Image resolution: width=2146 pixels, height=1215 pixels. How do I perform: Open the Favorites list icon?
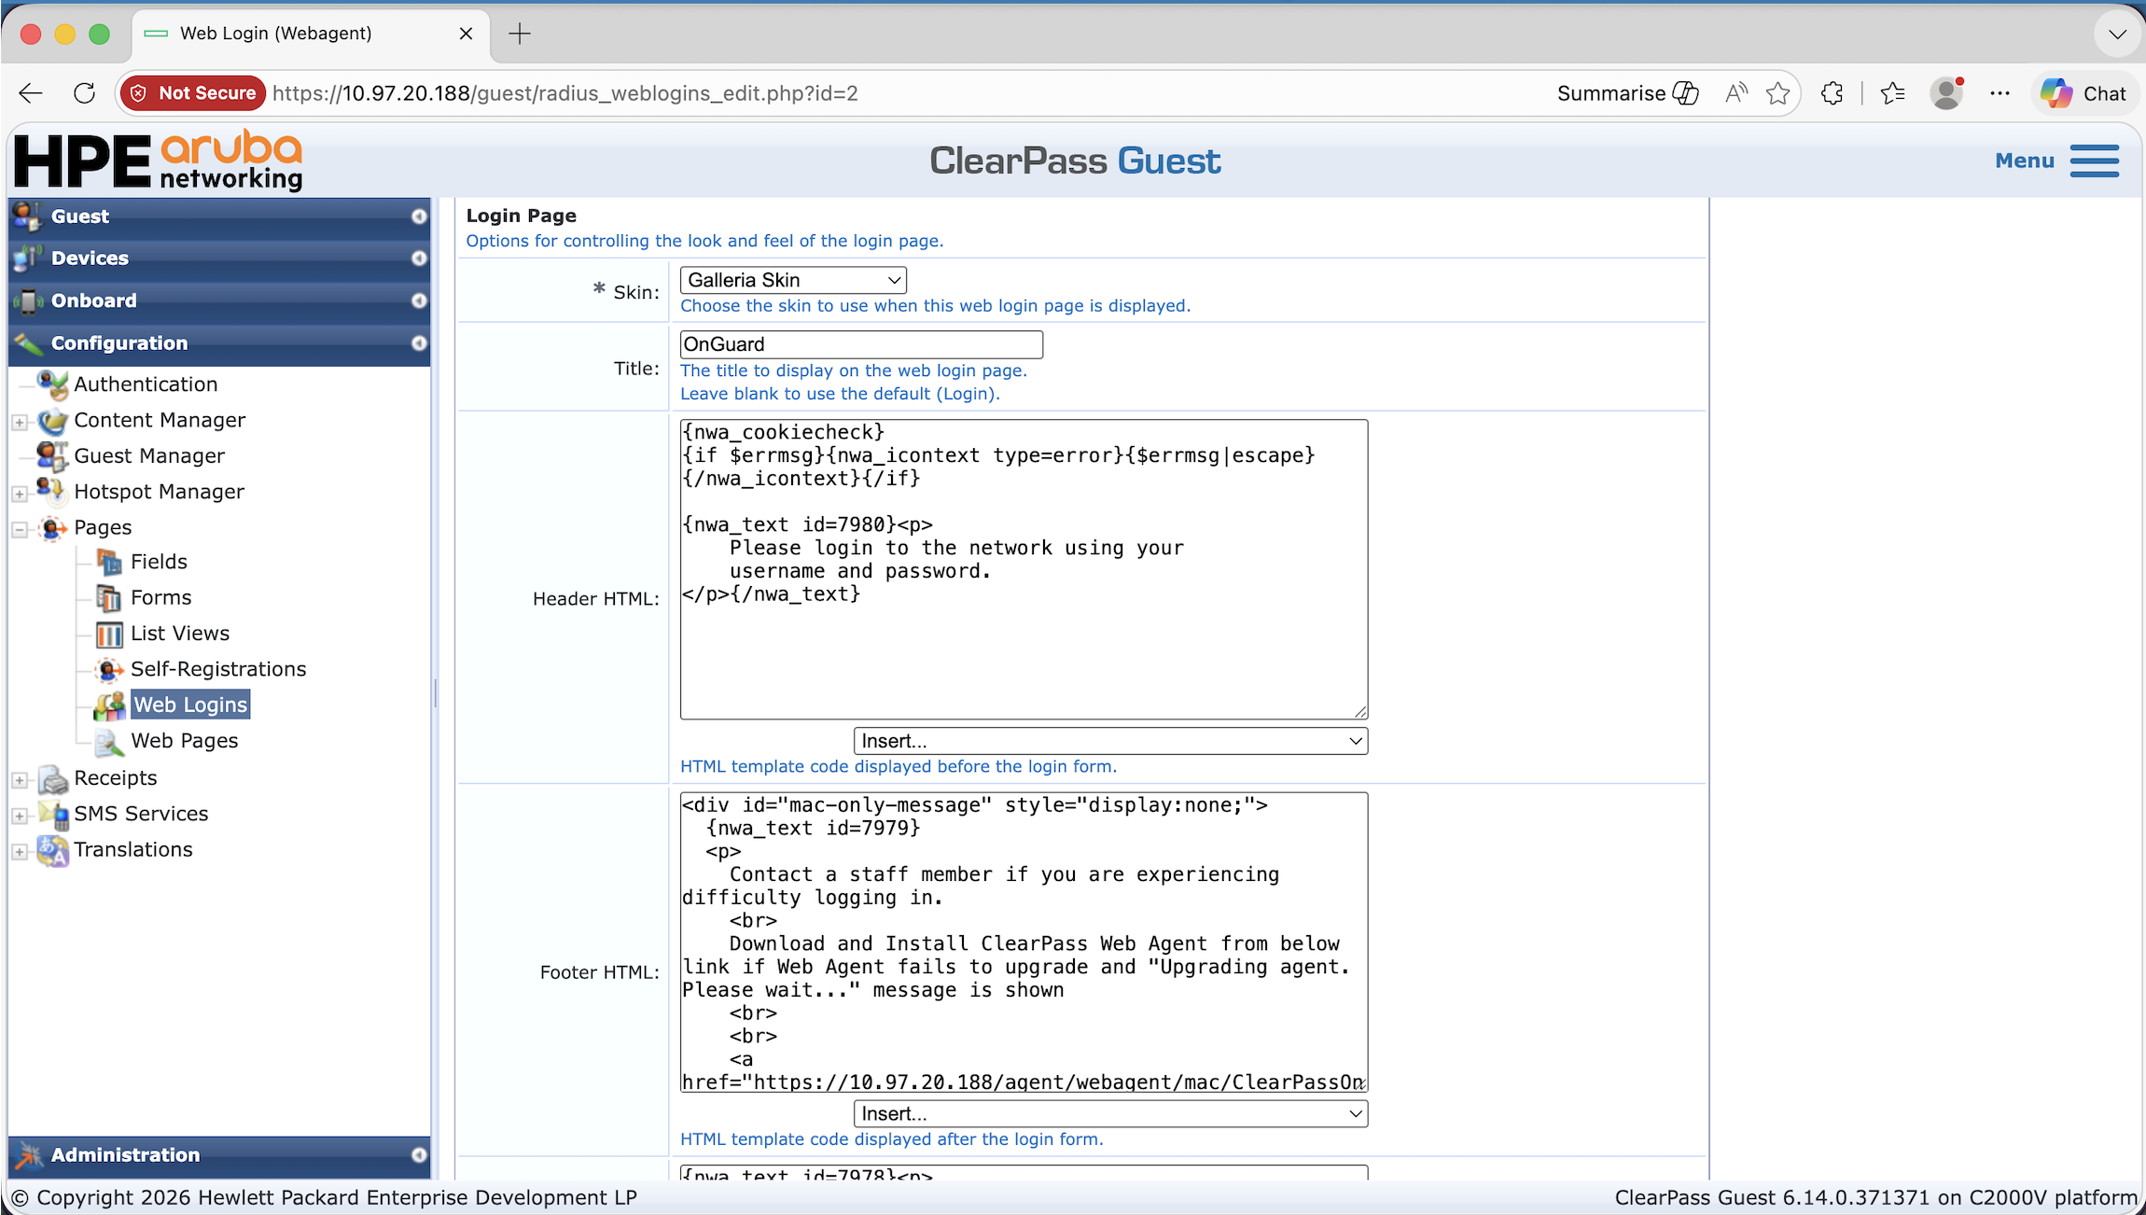coord(1893,93)
